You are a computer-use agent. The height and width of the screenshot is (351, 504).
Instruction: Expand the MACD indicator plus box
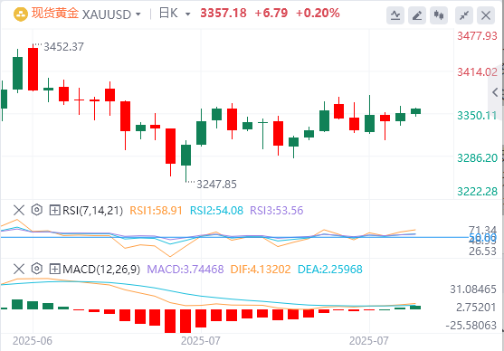pos(54,269)
